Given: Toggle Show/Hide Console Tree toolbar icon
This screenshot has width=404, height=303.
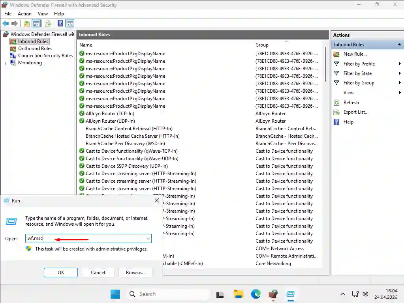Looking at the screenshot, I should (x=36, y=23).
